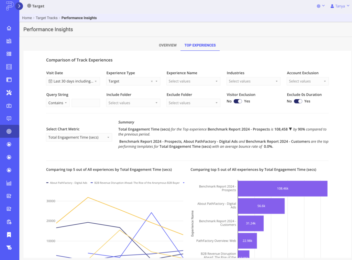Toggle the Visitor Exclusion switch
This screenshot has height=260, width=352.
tap(238, 101)
